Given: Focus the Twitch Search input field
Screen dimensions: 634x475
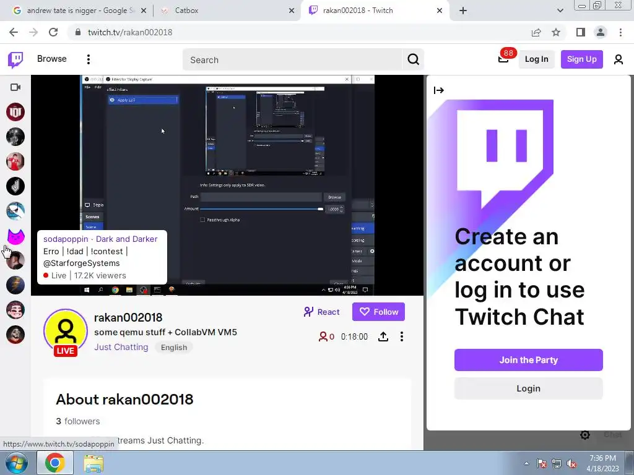Looking at the screenshot, I should (293, 60).
